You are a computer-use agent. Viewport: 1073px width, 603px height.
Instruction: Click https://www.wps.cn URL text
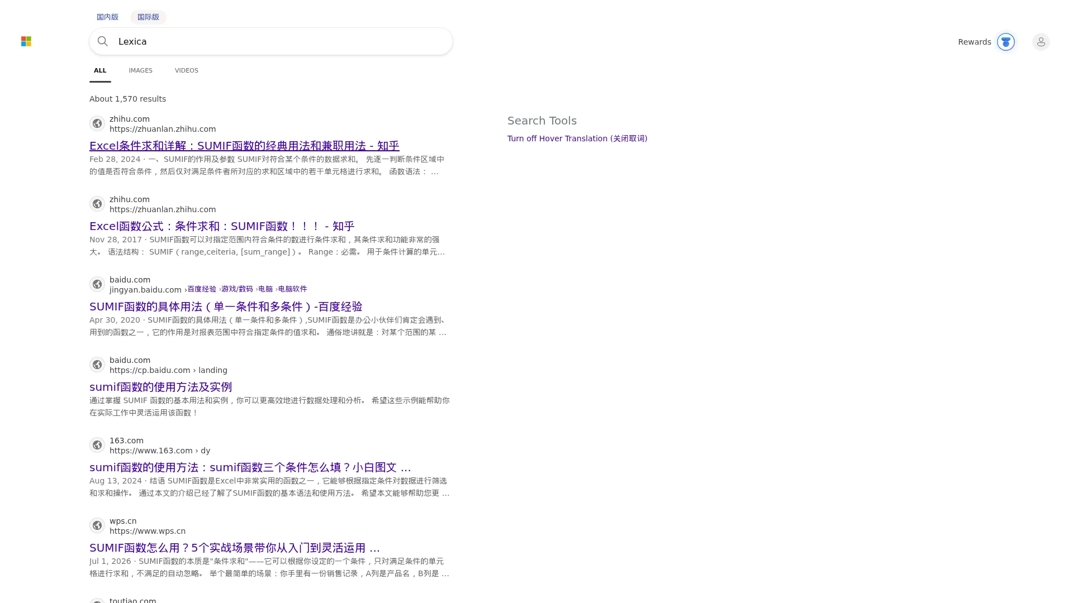148,531
